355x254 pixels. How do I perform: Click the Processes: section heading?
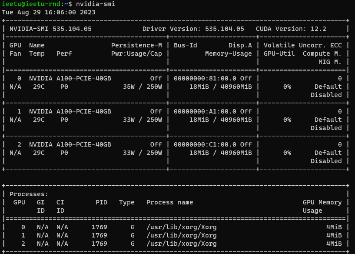(x=29, y=194)
